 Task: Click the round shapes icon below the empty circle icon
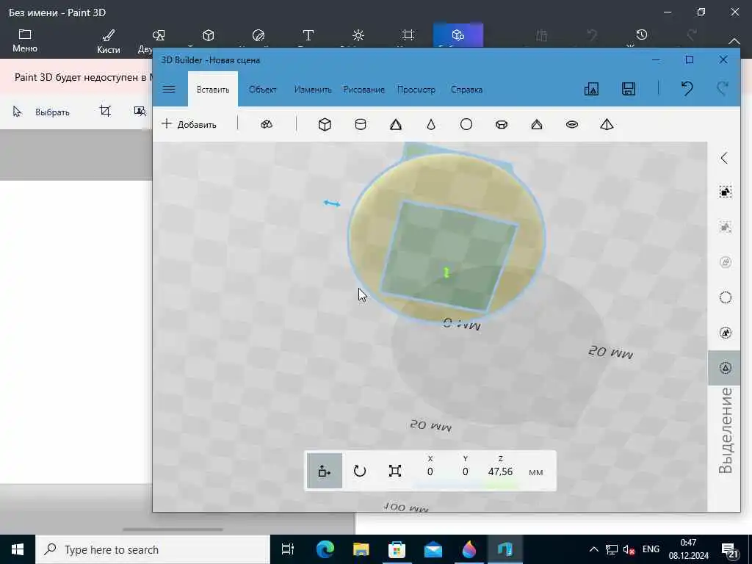point(725,333)
